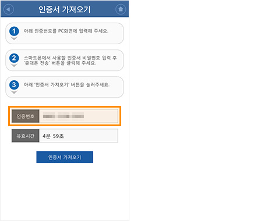
Task: Click the 인증서 가져오기 header title
Action: click(x=64, y=9)
